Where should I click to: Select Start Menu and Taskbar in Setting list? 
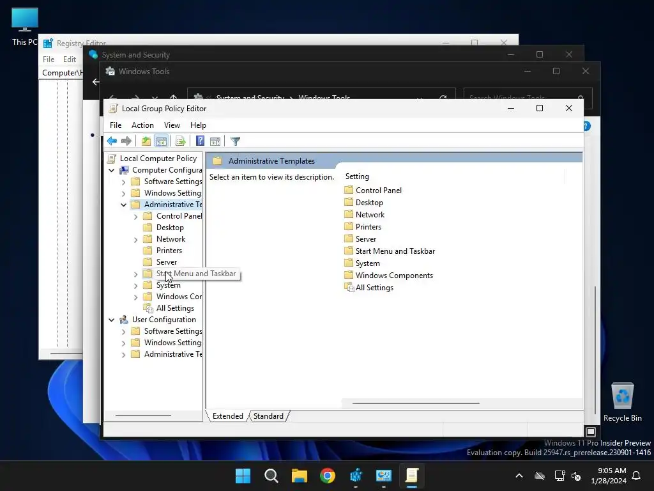click(395, 251)
